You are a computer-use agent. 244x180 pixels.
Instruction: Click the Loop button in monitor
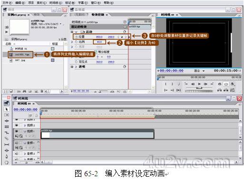click(x=220, y=84)
